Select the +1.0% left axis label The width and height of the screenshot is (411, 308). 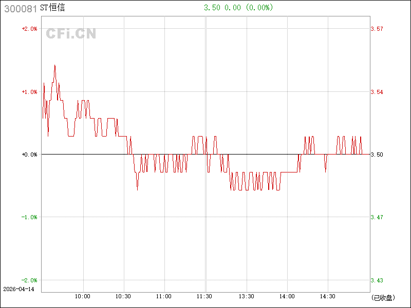(29, 92)
